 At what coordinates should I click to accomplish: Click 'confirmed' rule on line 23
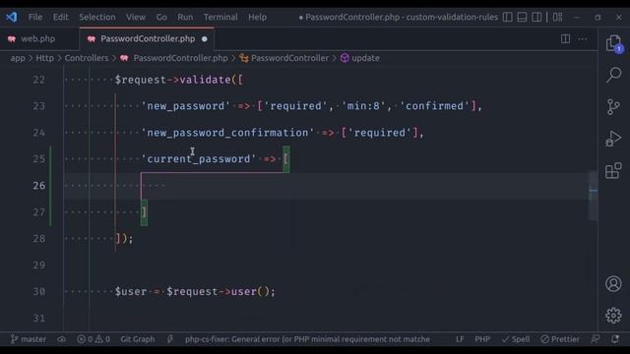(x=434, y=106)
